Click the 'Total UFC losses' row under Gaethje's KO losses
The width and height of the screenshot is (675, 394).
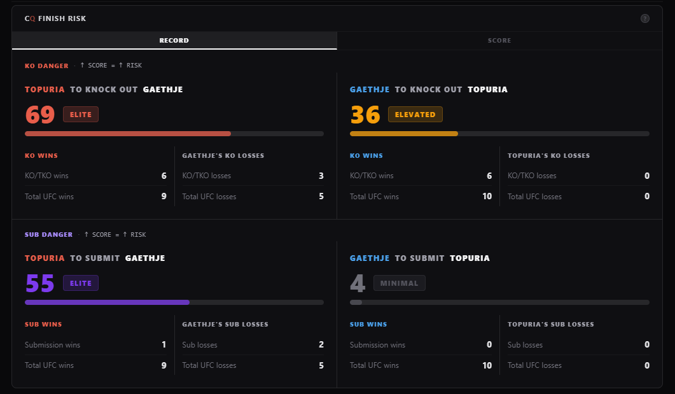click(253, 196)
